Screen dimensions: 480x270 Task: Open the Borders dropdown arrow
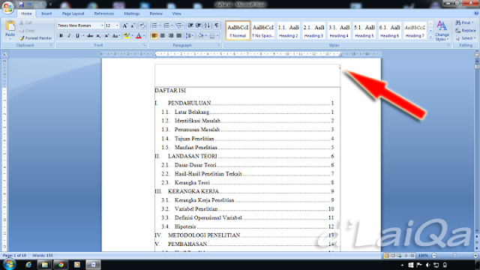pyautogui.click(x=217, y=36)
